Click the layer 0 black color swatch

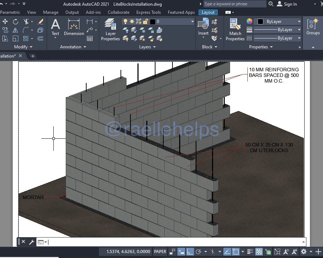pyautogui.click(x=153, y=22)
